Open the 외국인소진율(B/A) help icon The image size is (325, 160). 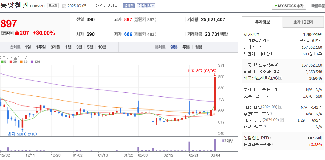click(x=281, y=78)
